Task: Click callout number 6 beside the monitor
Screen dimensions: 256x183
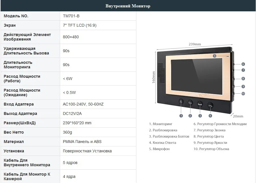Action: [243, 64]
